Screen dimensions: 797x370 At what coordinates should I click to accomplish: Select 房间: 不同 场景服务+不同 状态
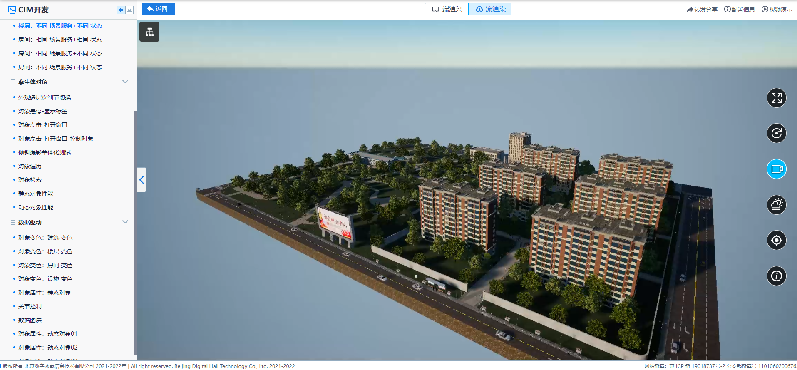point(60,67)
